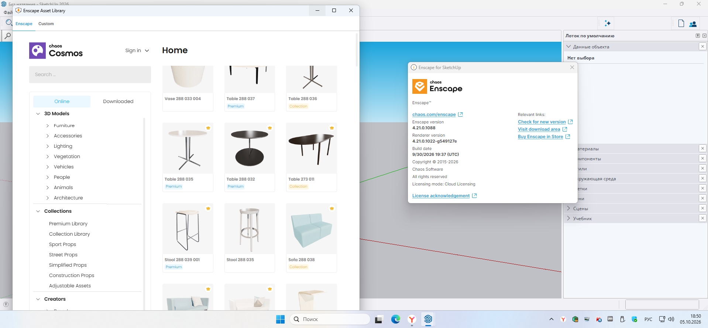Click Visit download area link
This screenshot has height=328, width=708.
tap(539, 129)
